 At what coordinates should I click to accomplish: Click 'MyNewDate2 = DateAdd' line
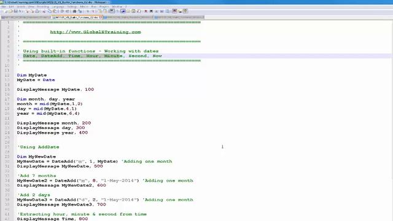[x=105, y=180]
